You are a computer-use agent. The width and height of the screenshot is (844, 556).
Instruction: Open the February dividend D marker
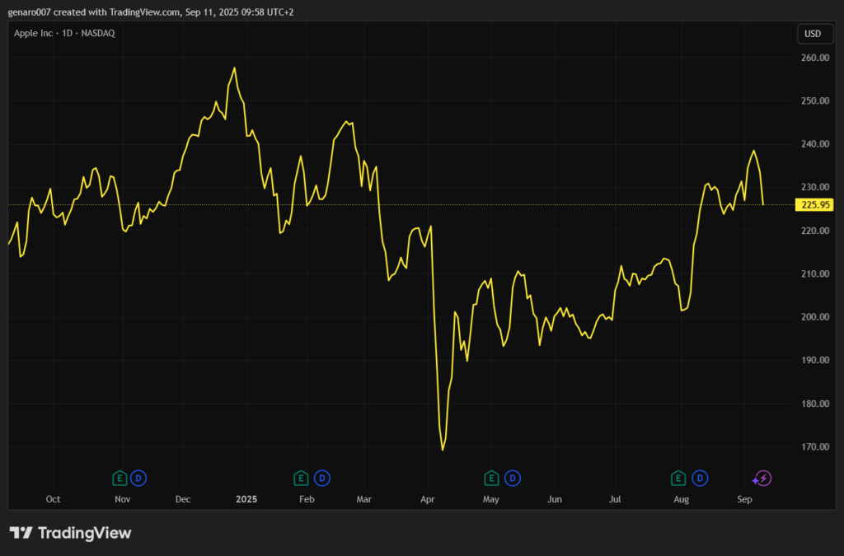[x=322, y=478]
